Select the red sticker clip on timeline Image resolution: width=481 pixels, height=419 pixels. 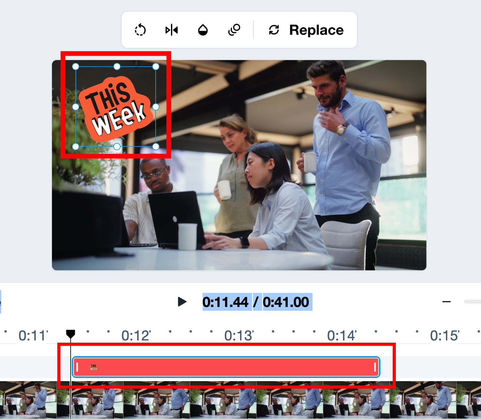(x=226, y=367)
